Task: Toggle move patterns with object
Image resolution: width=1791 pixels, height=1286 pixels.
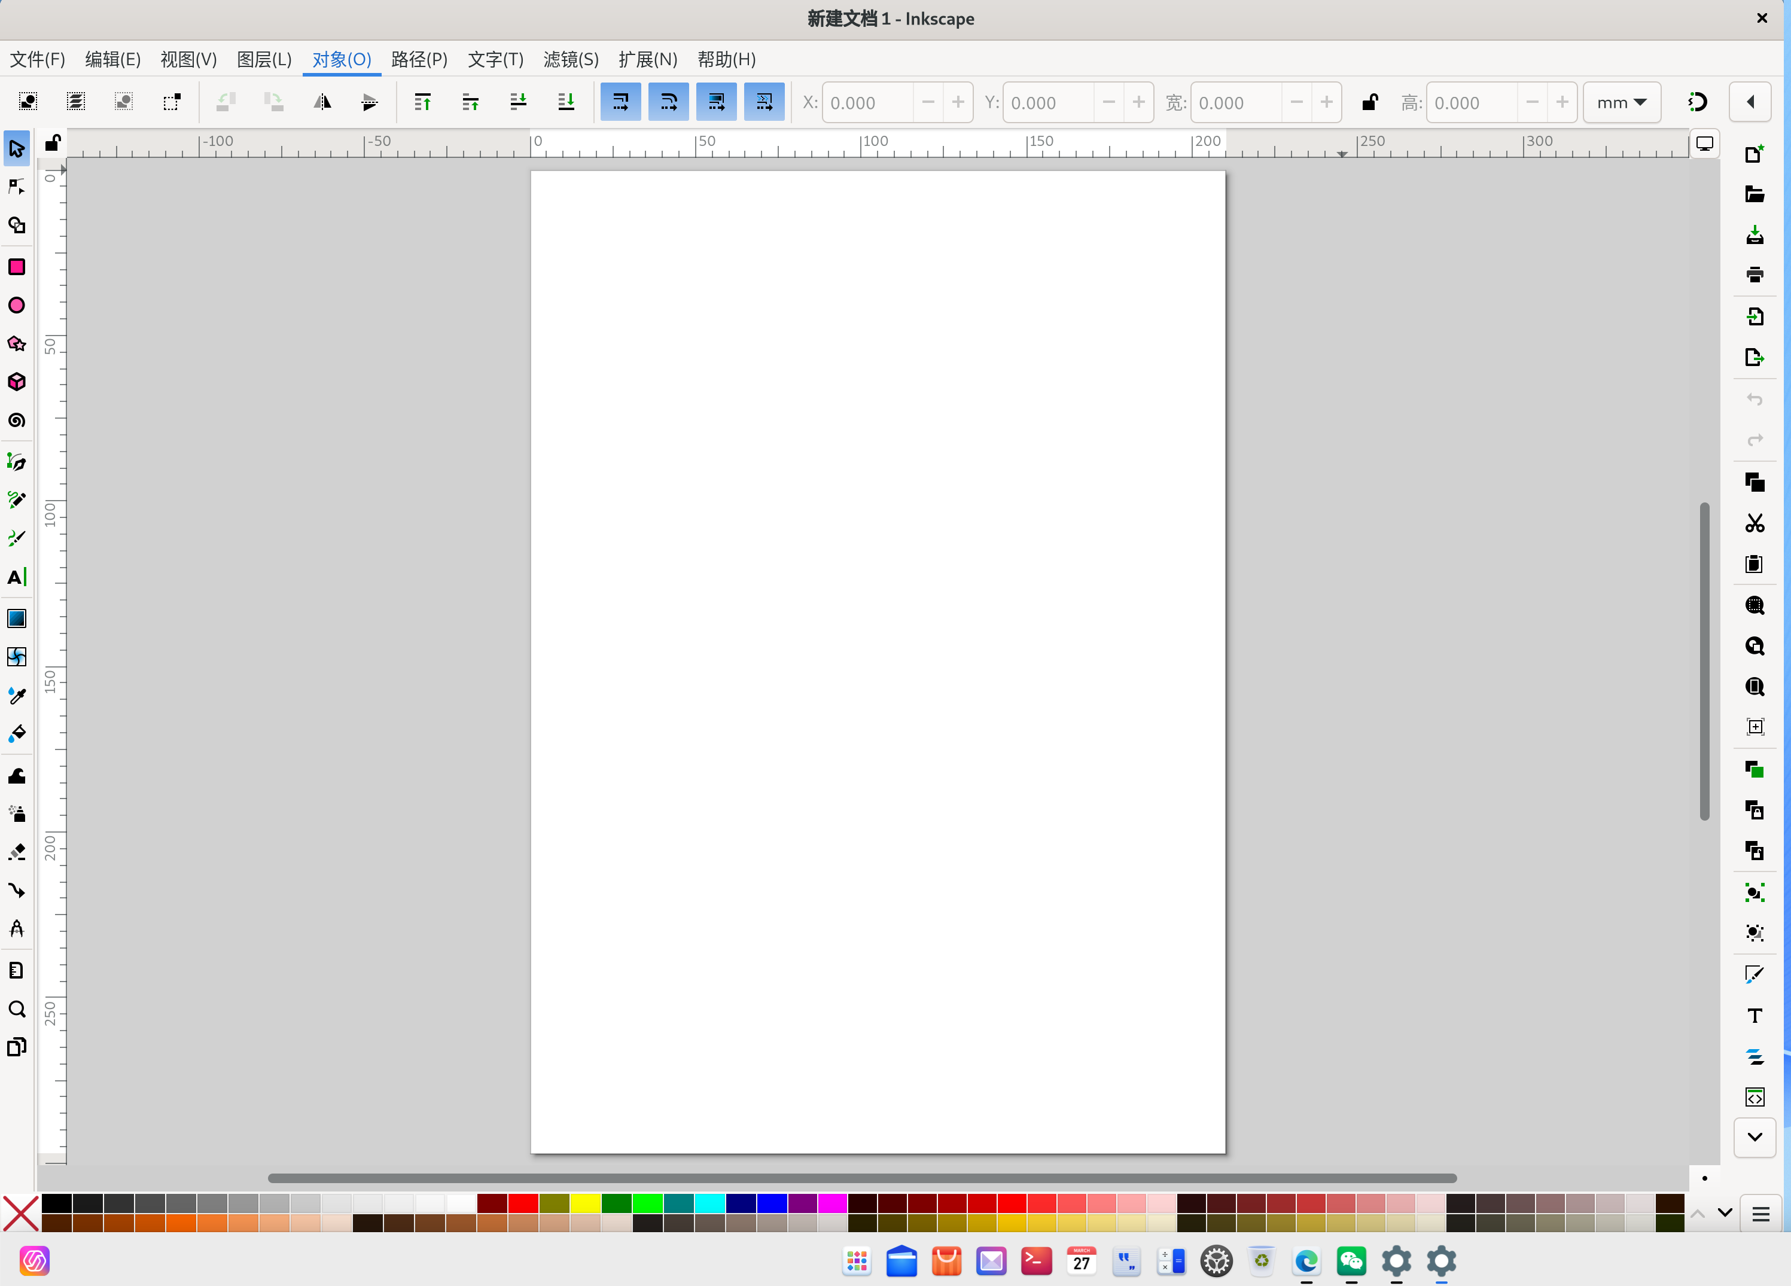Action: pos(764,102)
